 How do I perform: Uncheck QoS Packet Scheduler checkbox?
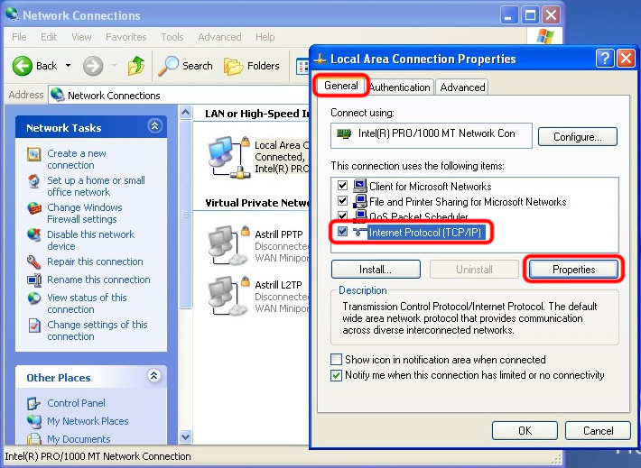[342, 216]
